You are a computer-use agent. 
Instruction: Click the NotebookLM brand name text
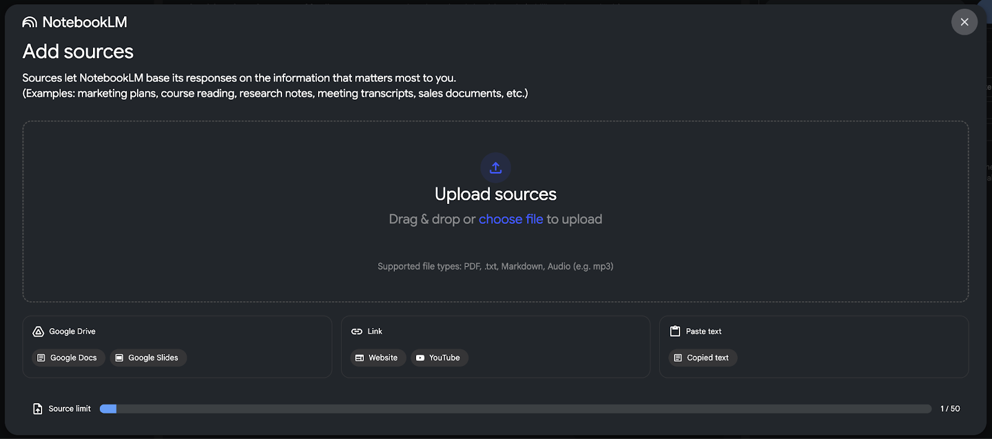(85, 22)
